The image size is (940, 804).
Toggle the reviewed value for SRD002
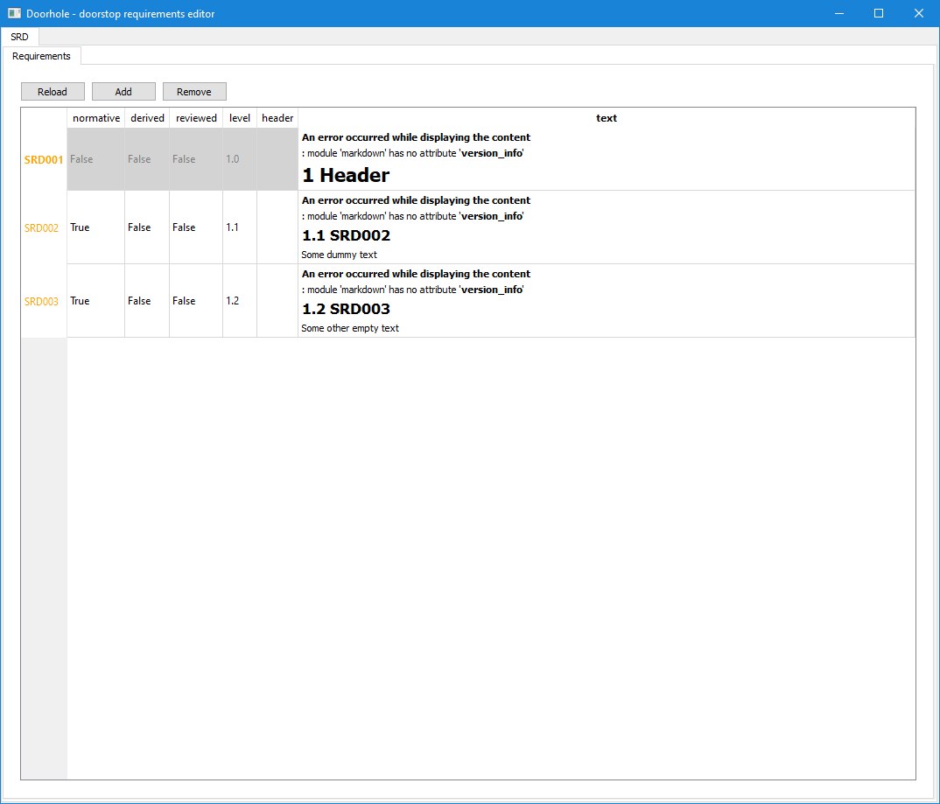coord(194,227)
